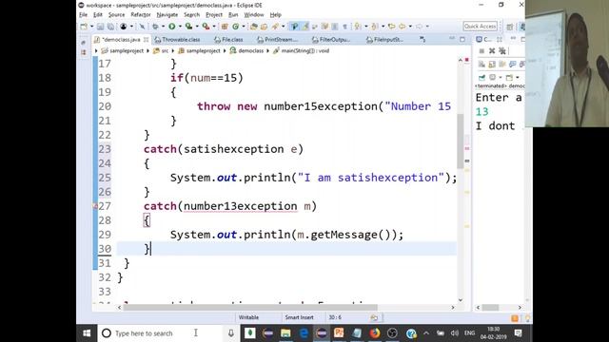The image size is (609, 342).
Task: Open the Back navigation history dropdown
Action: (x=410, y=27)
